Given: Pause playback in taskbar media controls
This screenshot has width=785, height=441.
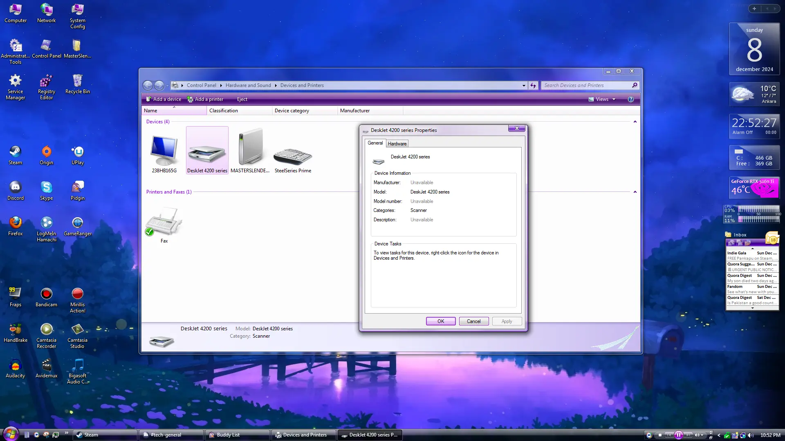Looking at the screenshot, I should (678, 435).
